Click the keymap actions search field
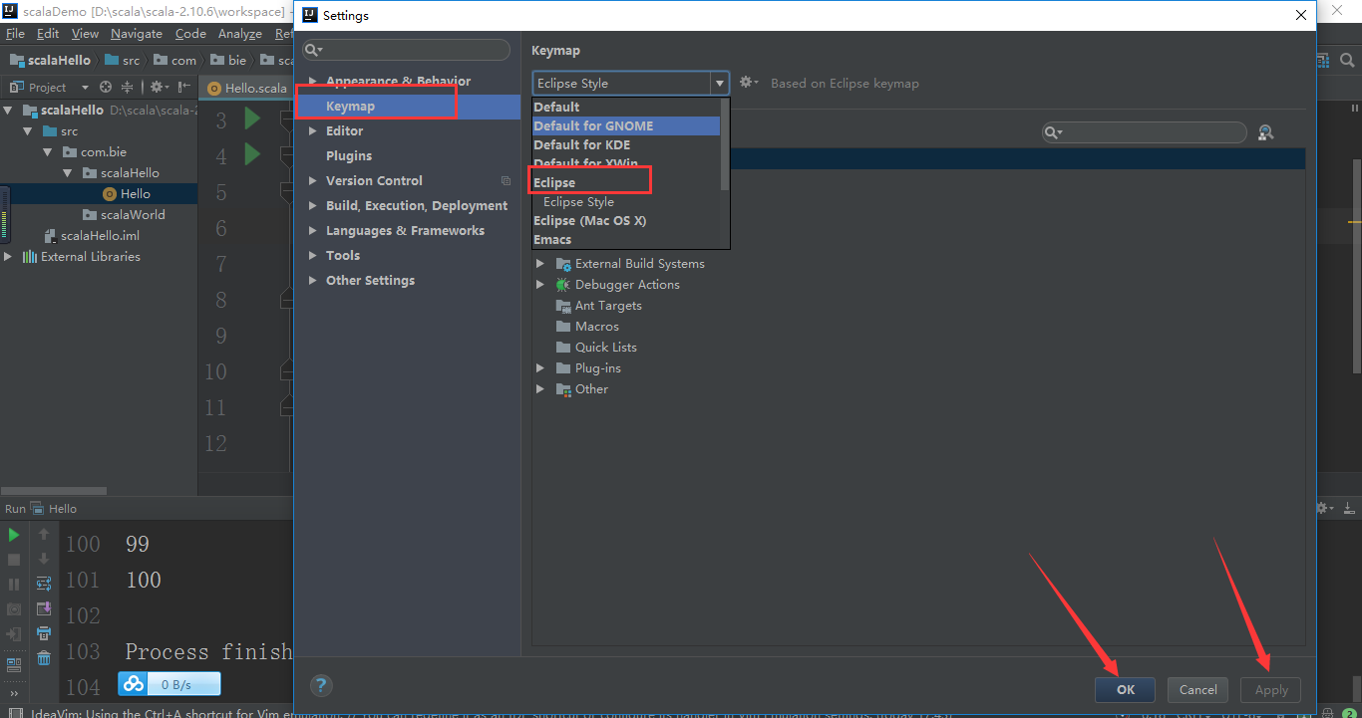The image size is (1362, 718). coord(1144,131)
